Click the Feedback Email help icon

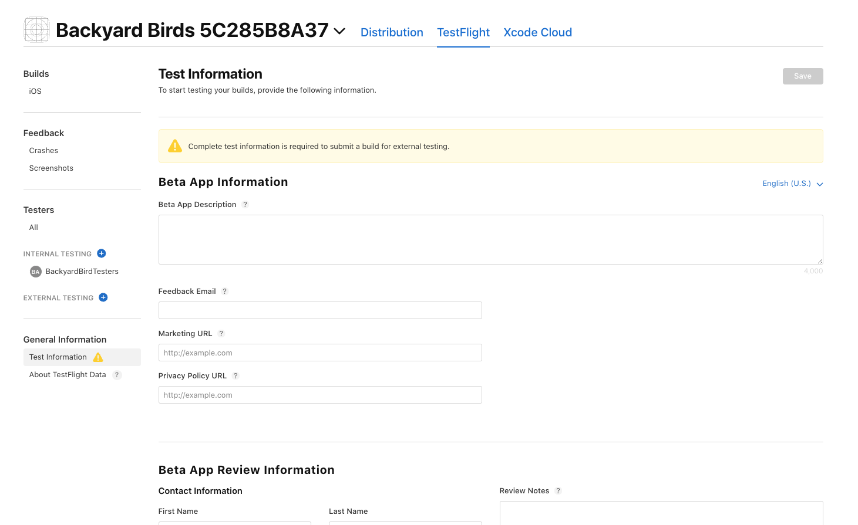coord(224,292)
